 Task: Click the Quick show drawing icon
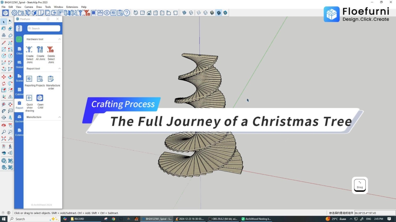pos(29,98)
